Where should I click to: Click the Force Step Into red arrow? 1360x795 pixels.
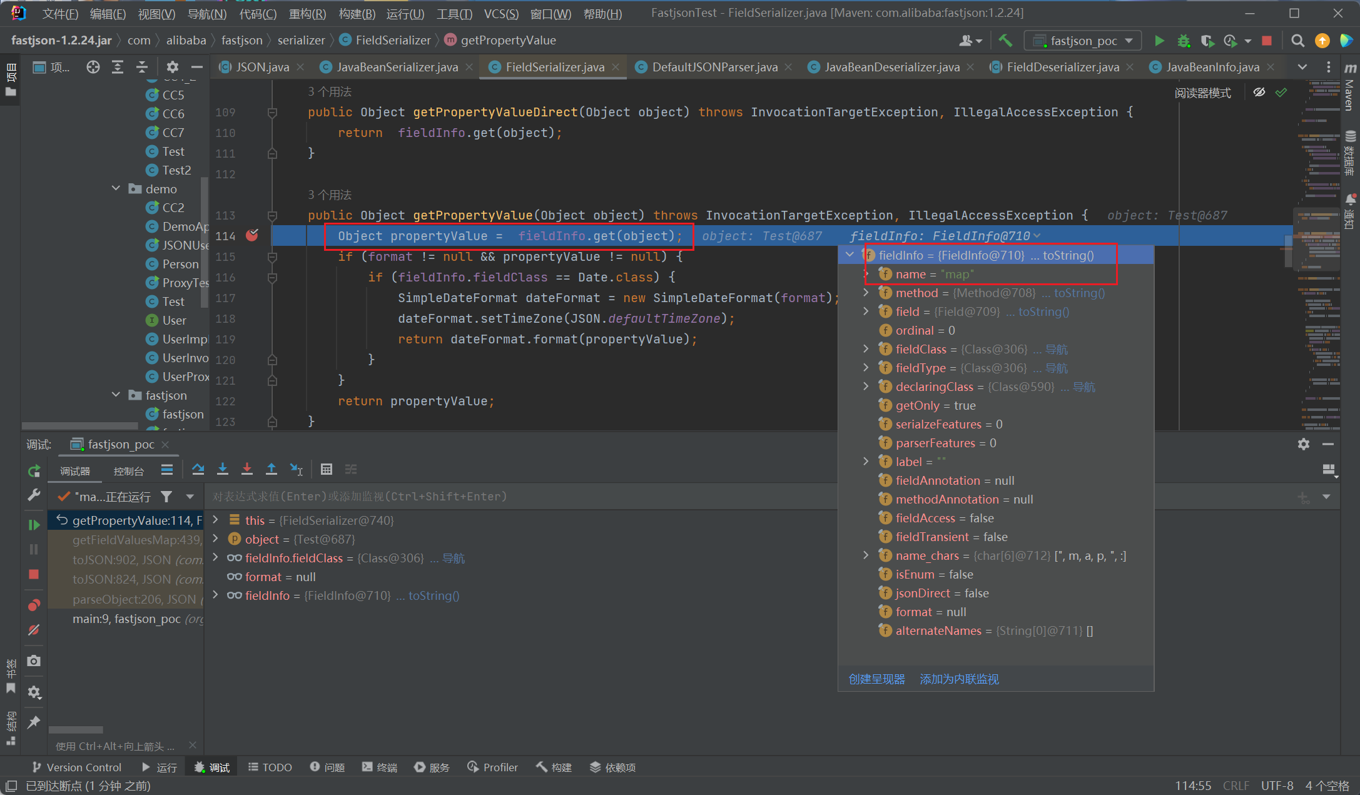[247, 469]
